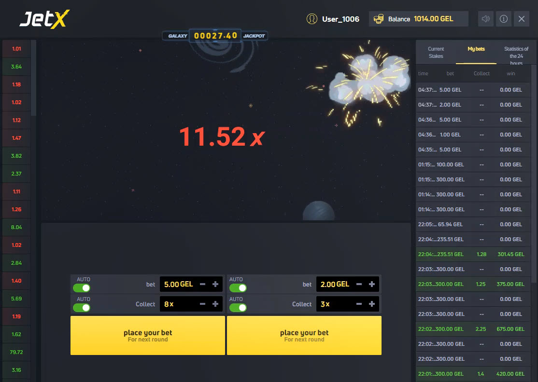Increase left panel bet with plus
The height and width of the screenshot is (382, 538).
click(215, 285)
